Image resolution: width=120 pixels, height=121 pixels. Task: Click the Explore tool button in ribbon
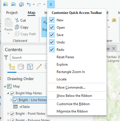44,27
